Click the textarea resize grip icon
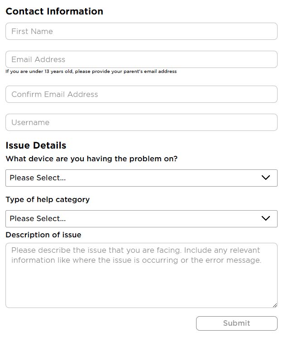The width and height of the screenshot is (283, 337). 274,305
